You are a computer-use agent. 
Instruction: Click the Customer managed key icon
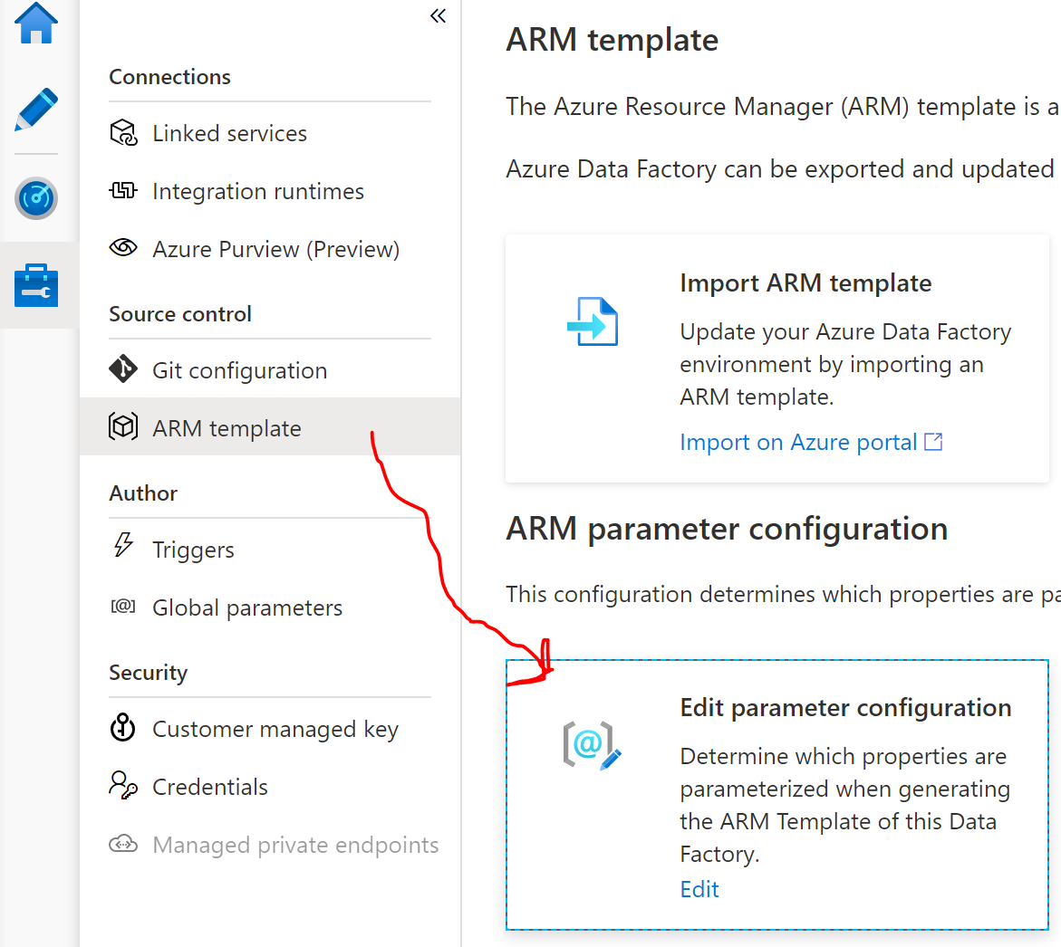123,727
